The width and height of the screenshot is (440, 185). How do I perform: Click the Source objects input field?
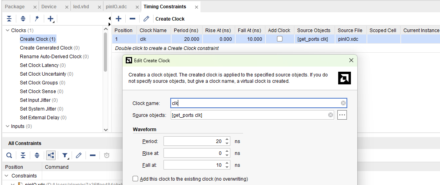pyautogui.click(x=249, y=115)
